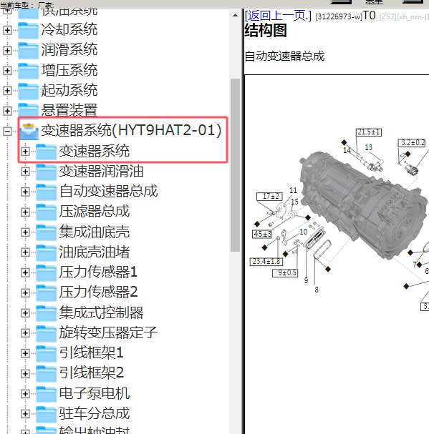Expand the 压力传感器2 node
This screenshot has width=429, height=434.
(25, 293)
